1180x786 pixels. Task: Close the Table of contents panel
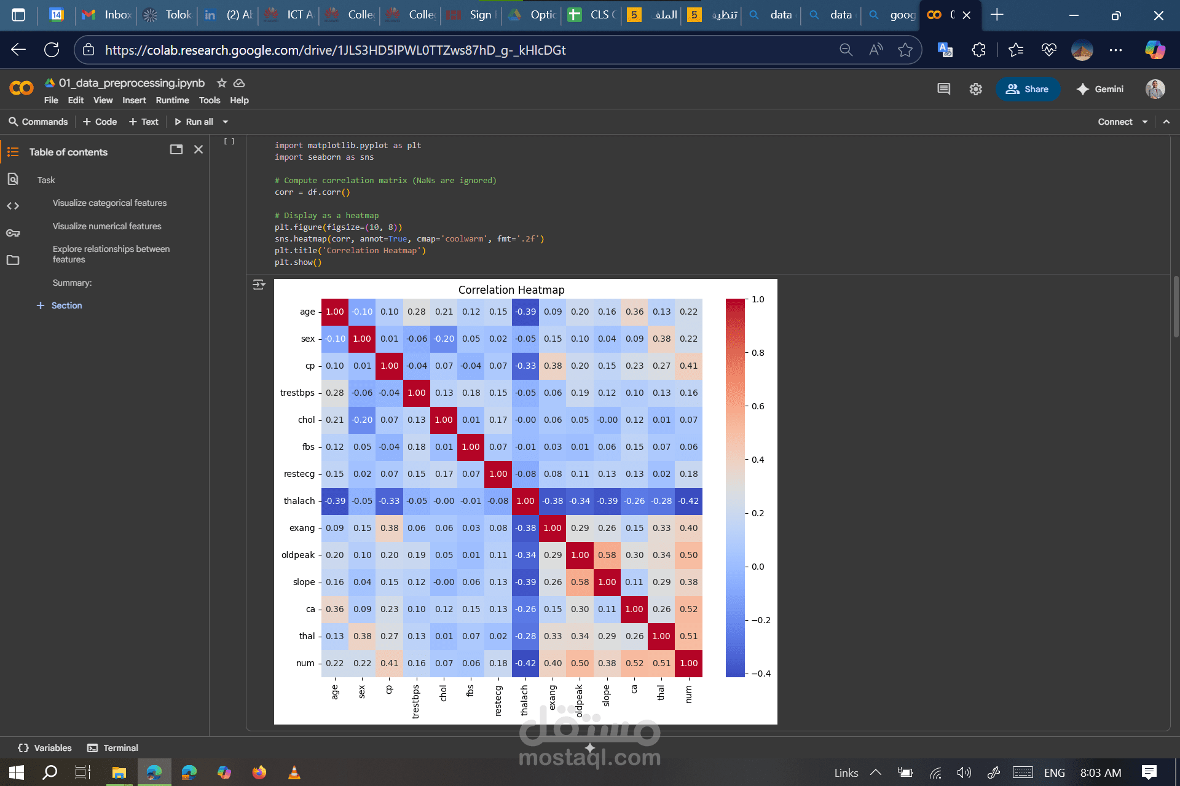(x=199, y=149)
